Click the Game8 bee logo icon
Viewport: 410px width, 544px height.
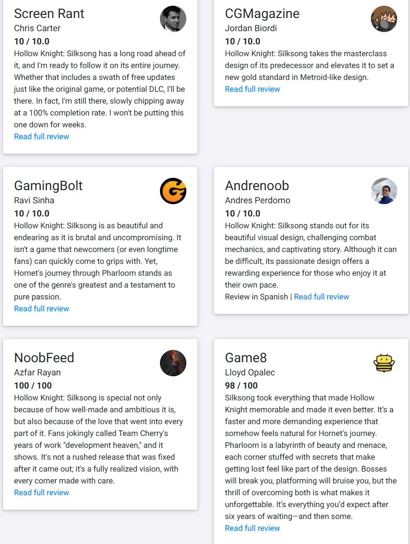[384, 363]
